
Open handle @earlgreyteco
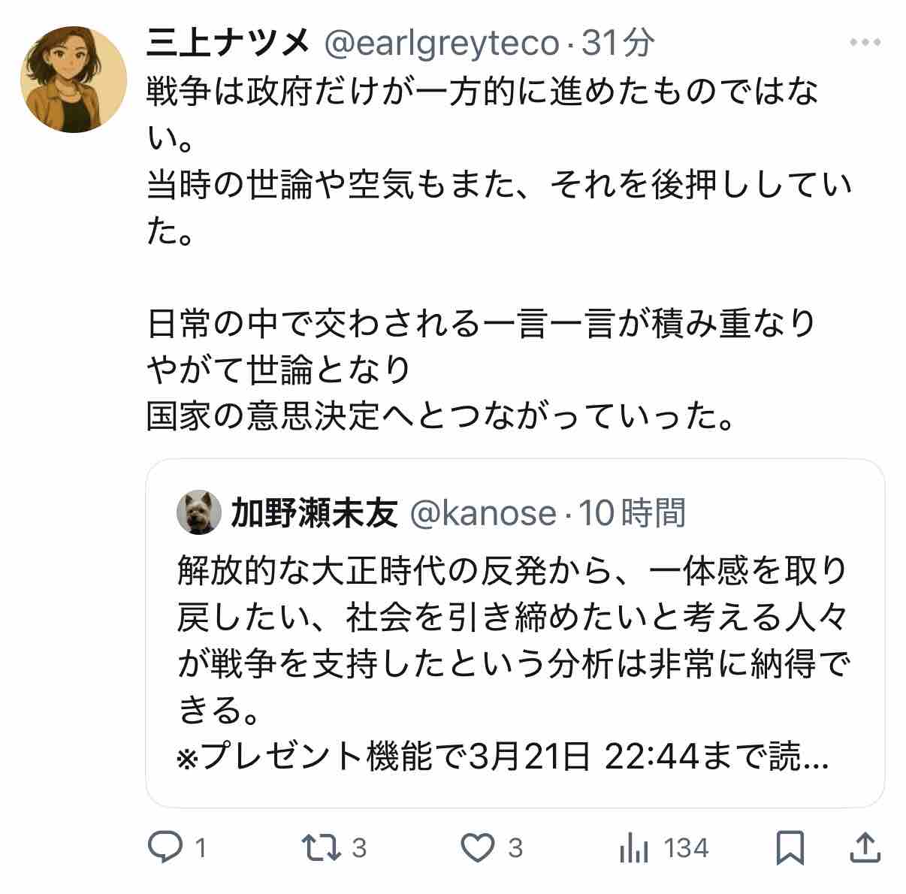point(441,44)
